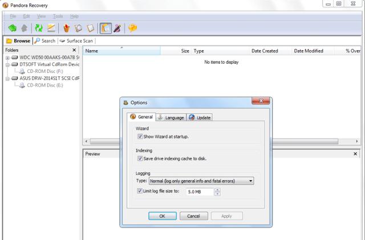Open the Update tab
The height and width of the screenshot is (240, 365).
200,117
